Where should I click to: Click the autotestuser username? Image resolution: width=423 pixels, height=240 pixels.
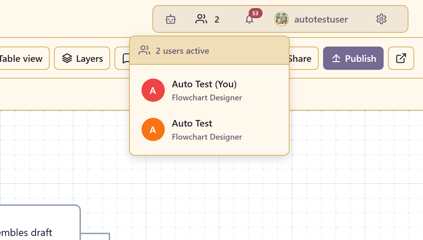321,19
